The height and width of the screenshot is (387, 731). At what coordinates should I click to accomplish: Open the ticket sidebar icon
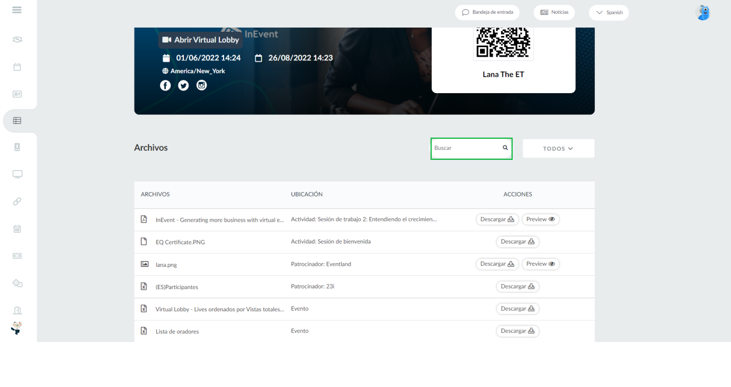17,256
